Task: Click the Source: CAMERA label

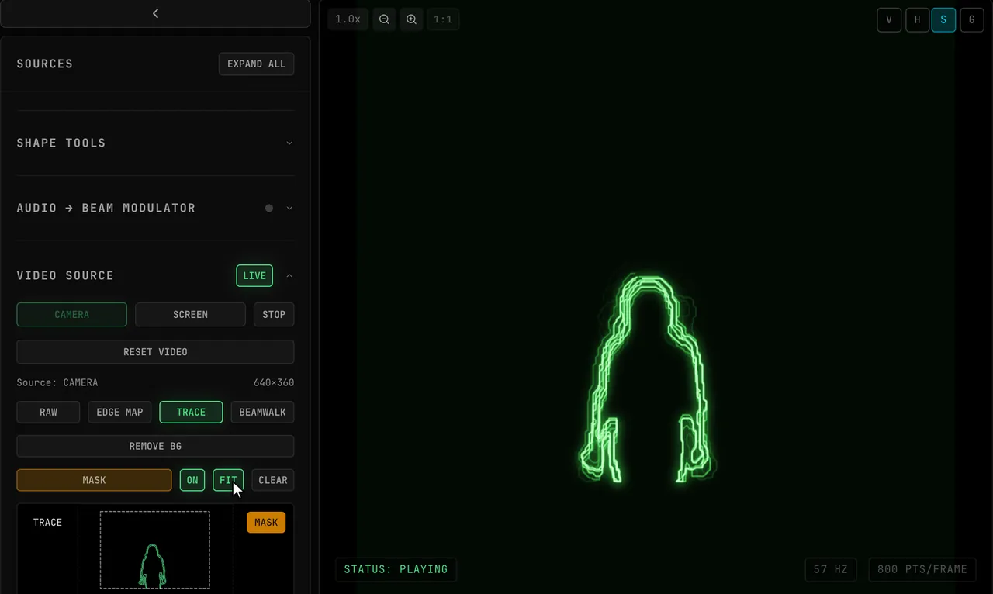Action: coord(57,382)
